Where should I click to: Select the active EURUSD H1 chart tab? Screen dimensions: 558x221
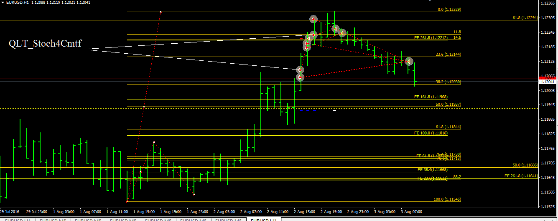(263, 219)
